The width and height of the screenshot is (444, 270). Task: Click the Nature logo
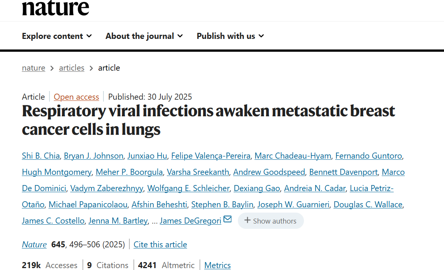(x=55, y=8)
